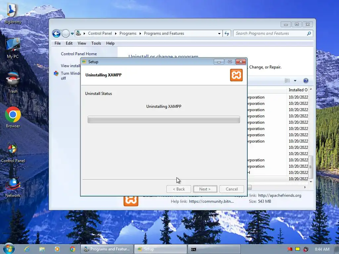339x254 pixels.
Task: Select the Control Panel desktop icon
Action: point(13,152)
